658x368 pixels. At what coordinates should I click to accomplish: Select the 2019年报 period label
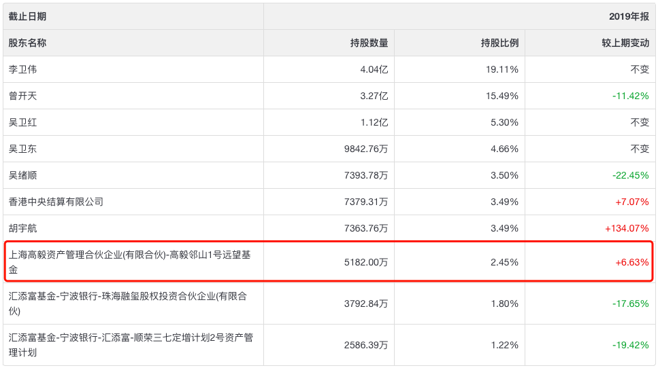[x=629, y=16]
